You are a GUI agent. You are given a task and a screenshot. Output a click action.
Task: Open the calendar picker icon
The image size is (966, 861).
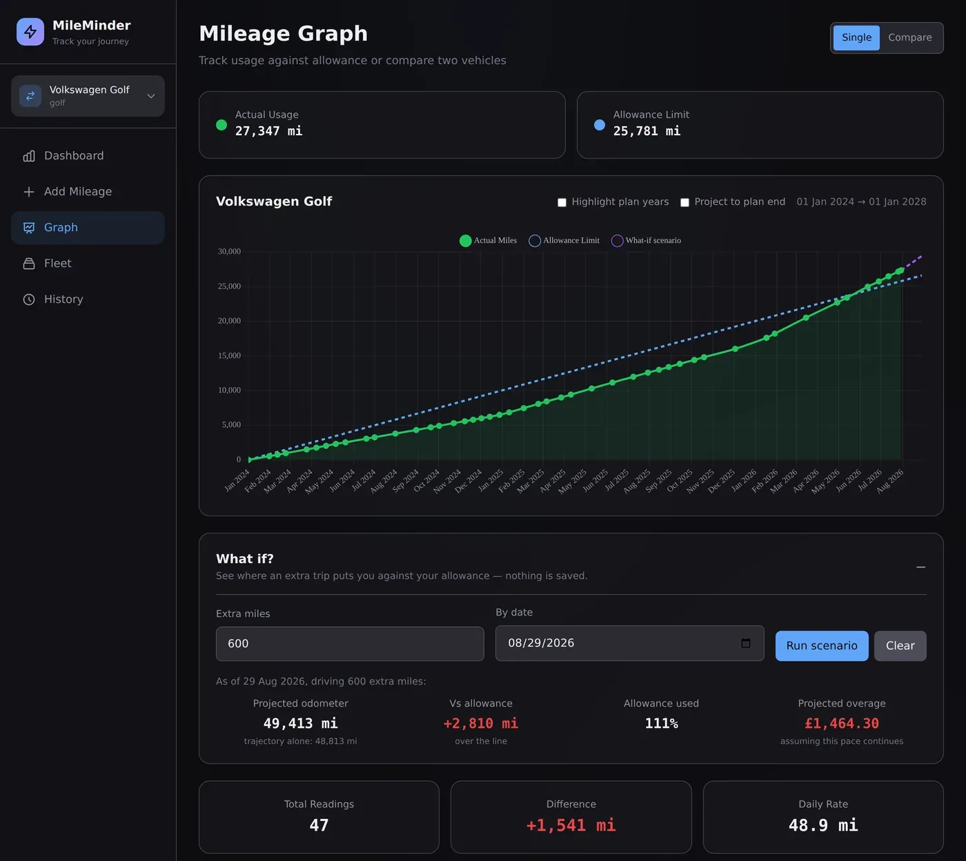(746, 643)
